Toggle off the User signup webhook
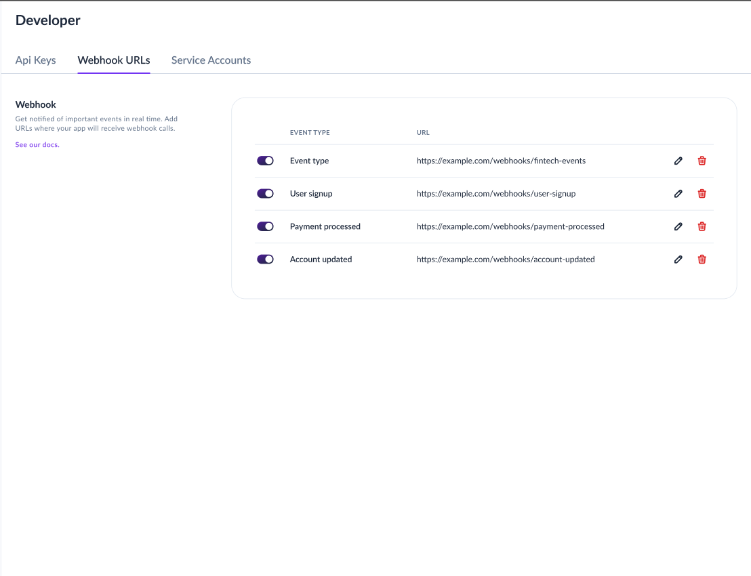 tap(265, 193)
